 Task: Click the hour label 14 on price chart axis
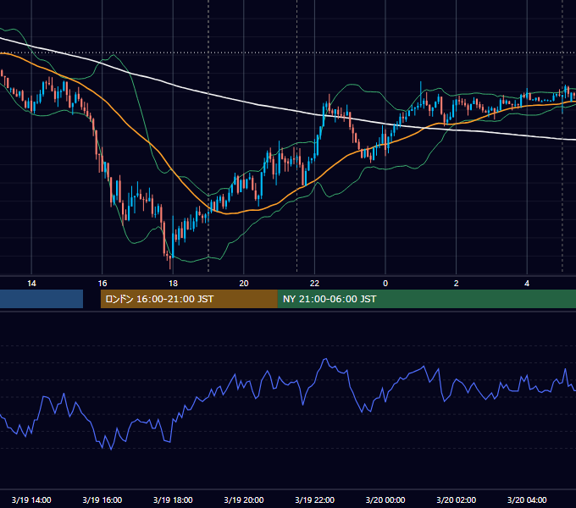coord(31,284)
